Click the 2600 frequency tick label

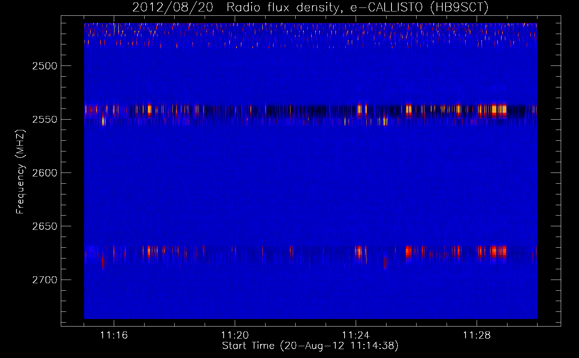click(x=45, y=173)
